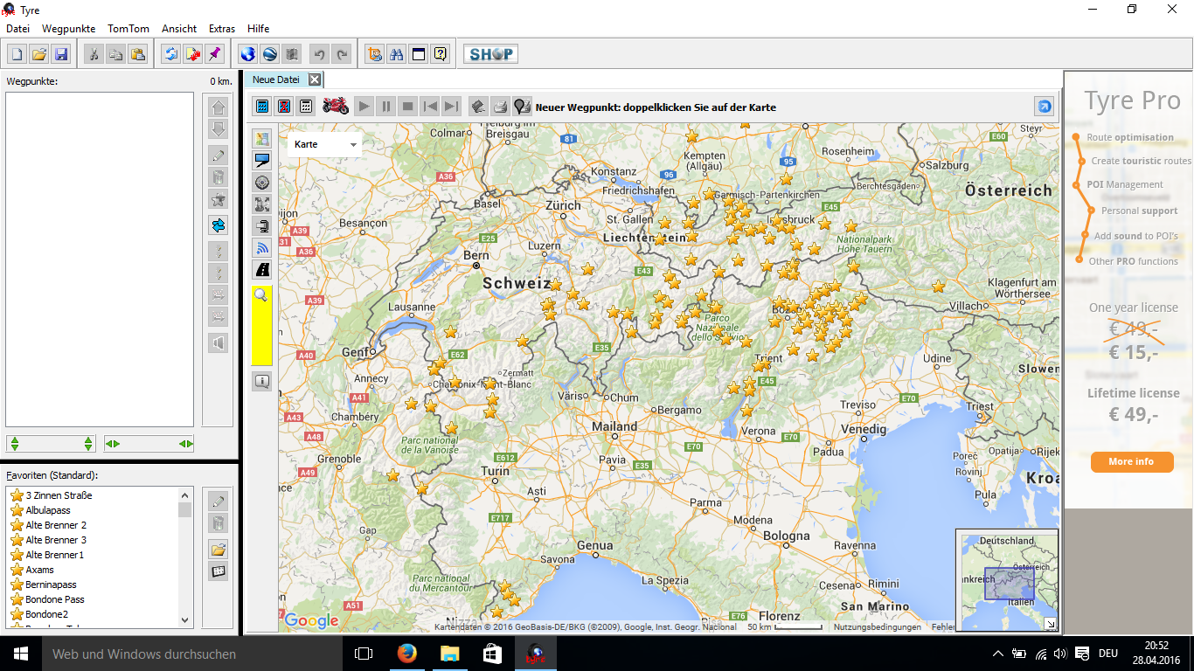The image size is (1194, 671).
Task: Open the TomTom menu
Action: click(x=128, y=29)
